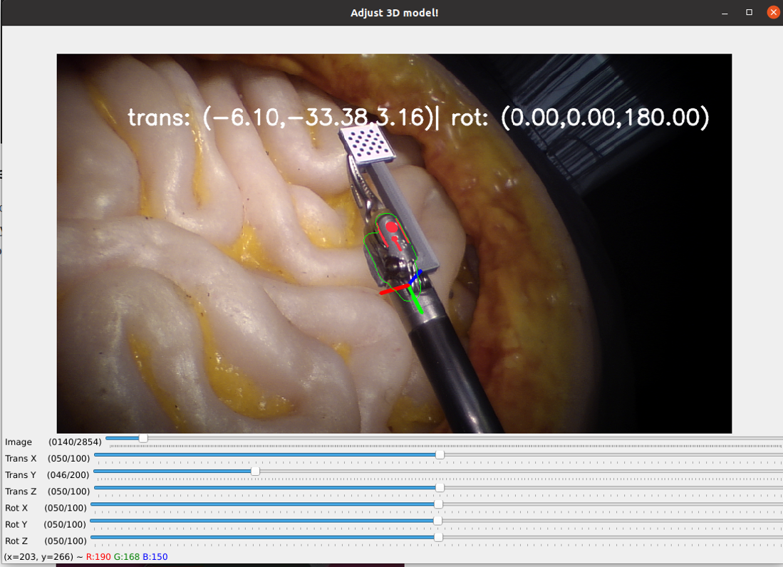Close the Adjust 3D model window
The image size is (783, 567).
774,13
